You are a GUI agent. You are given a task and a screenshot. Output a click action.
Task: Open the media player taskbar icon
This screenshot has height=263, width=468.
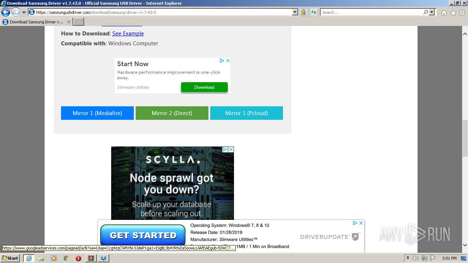(54, 258)
